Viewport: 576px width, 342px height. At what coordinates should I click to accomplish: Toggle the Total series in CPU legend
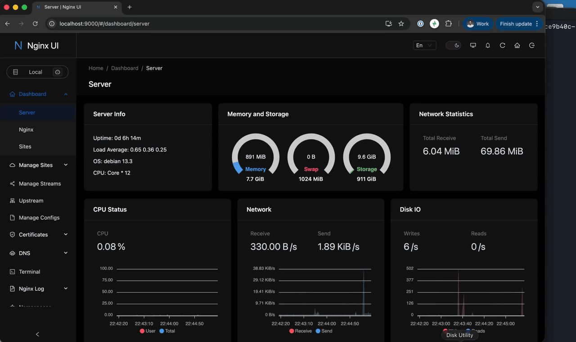click(167, 331)
